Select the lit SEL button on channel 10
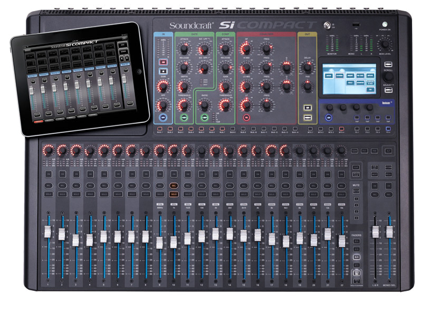429x312 pixels. point(174,185)
